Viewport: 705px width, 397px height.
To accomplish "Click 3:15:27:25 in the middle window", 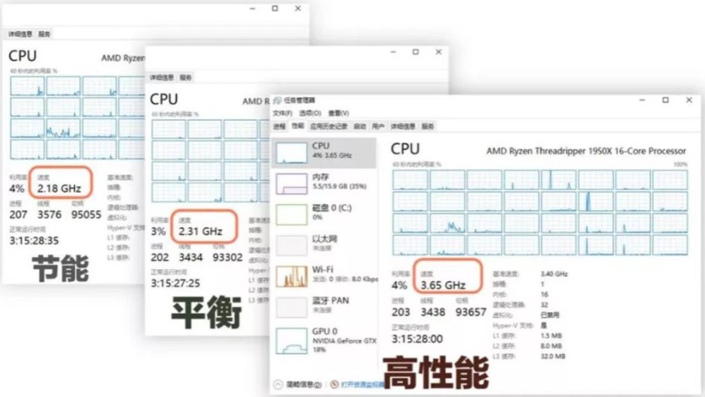I will [175, 283].
